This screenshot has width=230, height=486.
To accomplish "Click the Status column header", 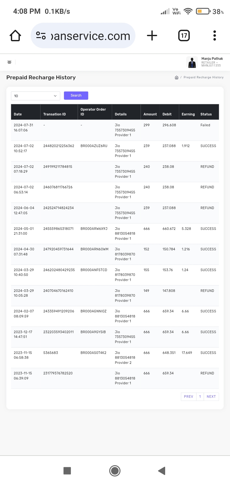I will pyautogui.click(x=206, y=114).
